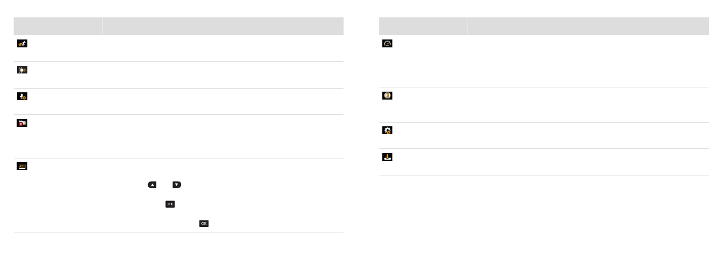Click the folder with red X icon
Image resolution: width=724 pixels, height=255 pixels.
point(22,123)
